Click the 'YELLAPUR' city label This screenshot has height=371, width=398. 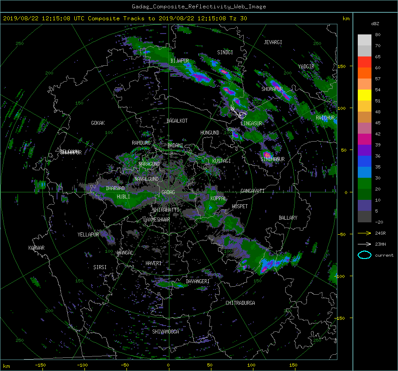coord(88,235)
